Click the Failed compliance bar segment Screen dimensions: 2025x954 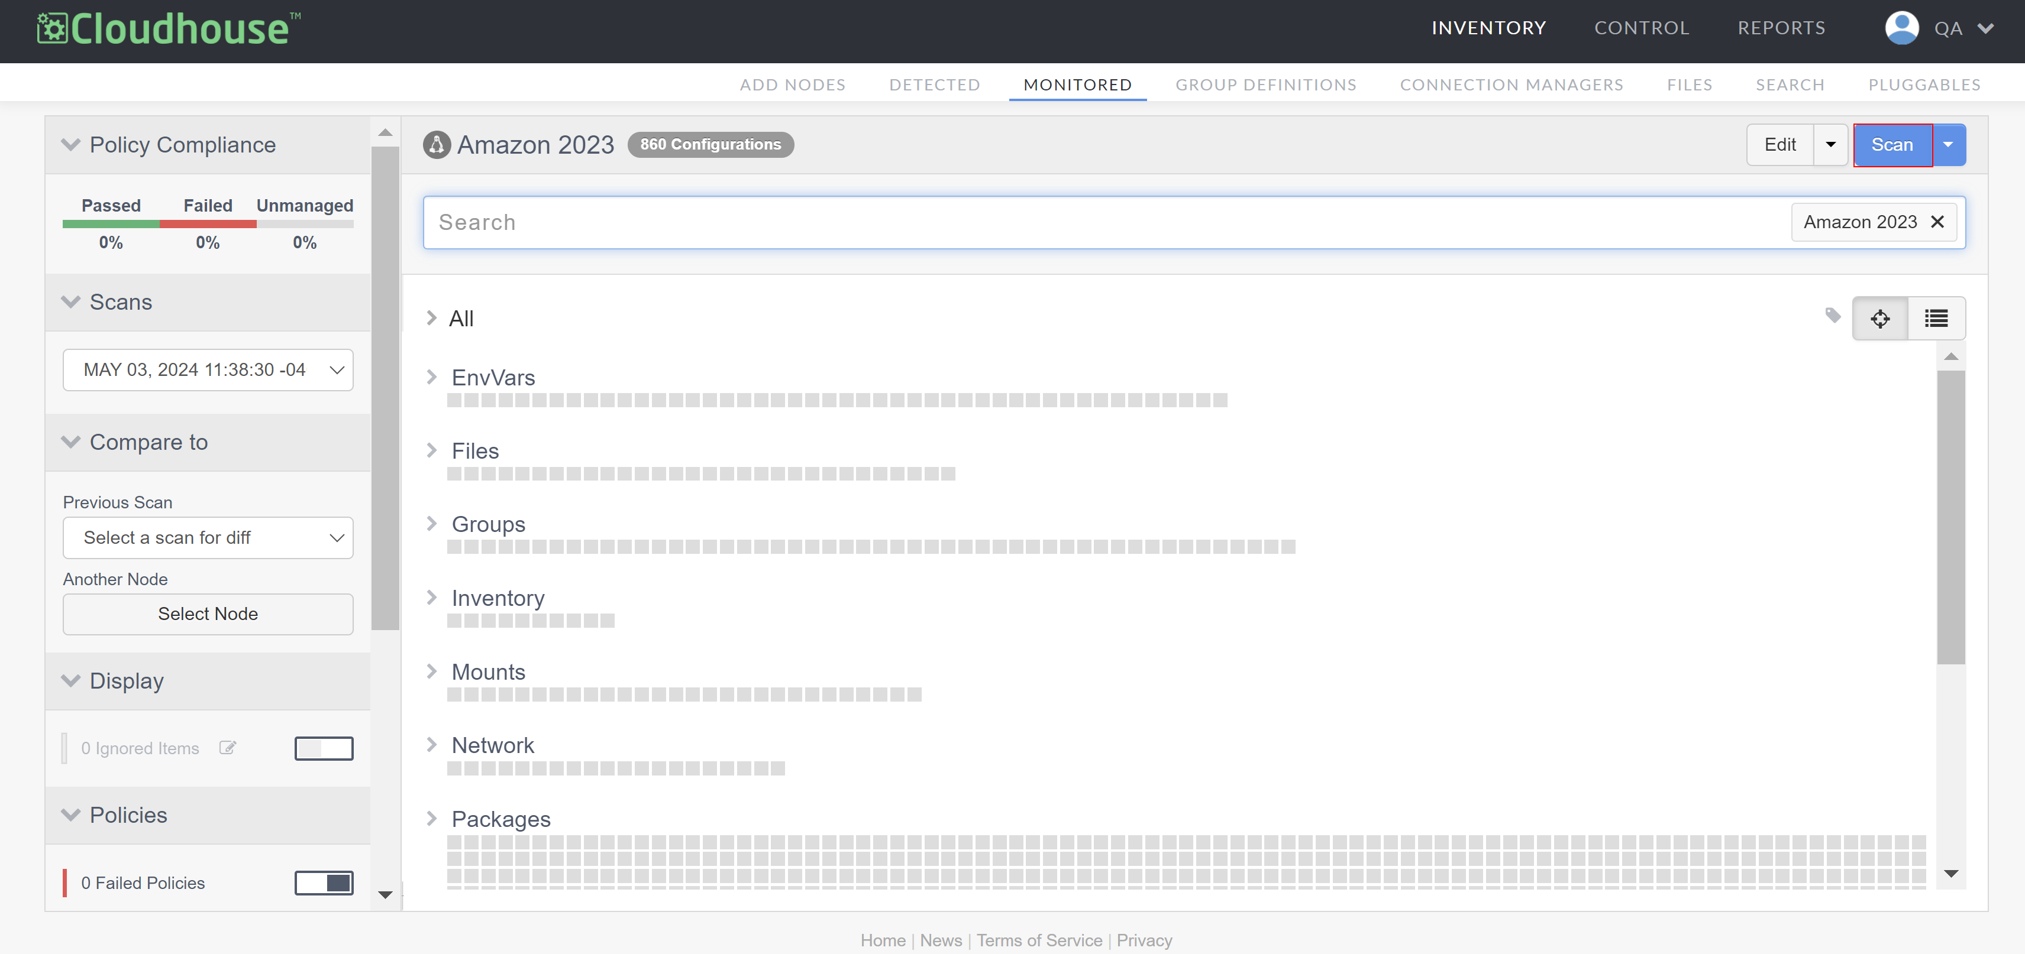208,225
